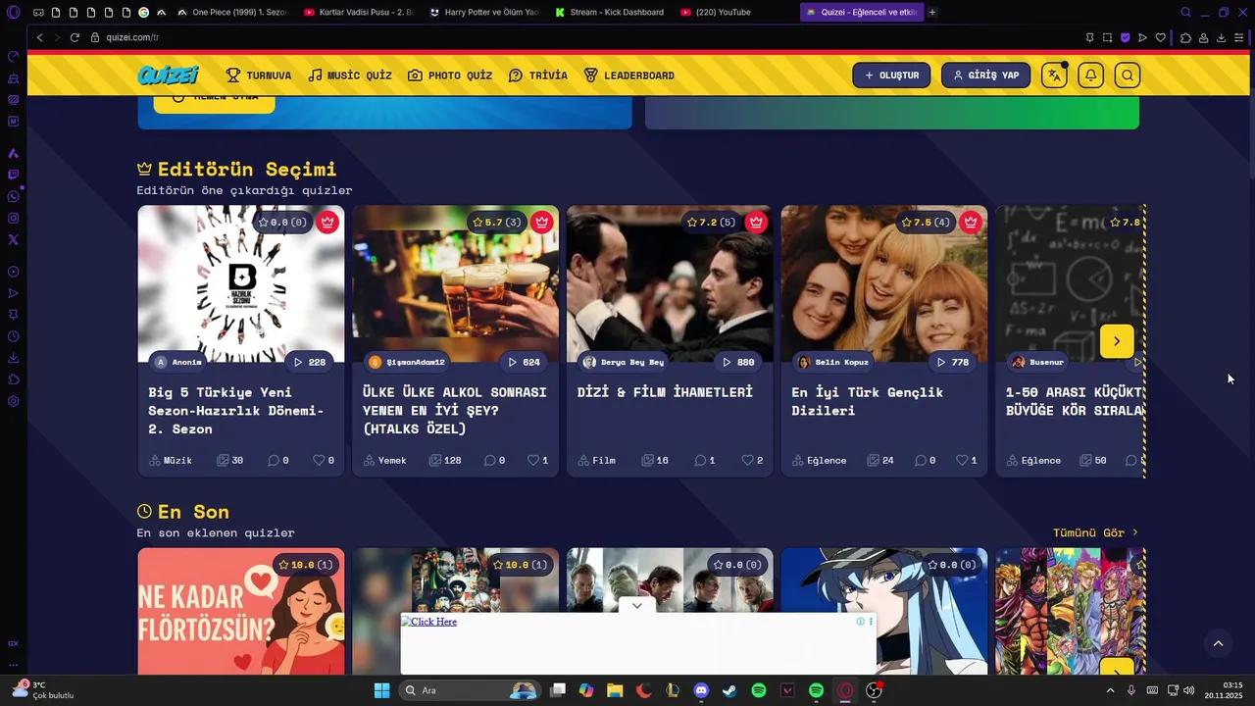The image size is (1255, 706).
Task: Click the Click Here ad link
Action: [x=428, y=622]
